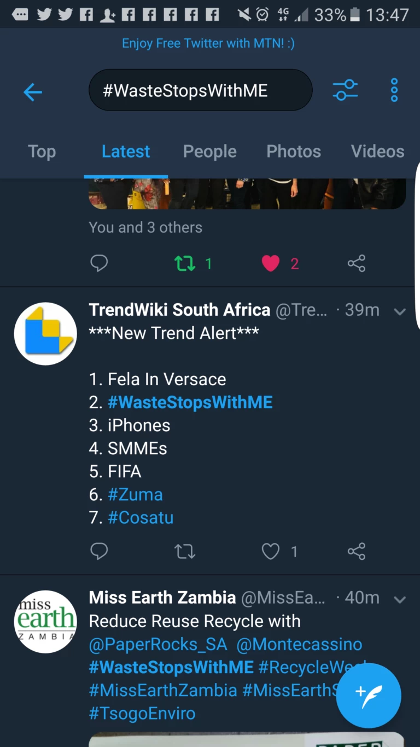Expand options chevron on TrendWiki tweet
The image size is (420, 747).
tap(400, 311)
